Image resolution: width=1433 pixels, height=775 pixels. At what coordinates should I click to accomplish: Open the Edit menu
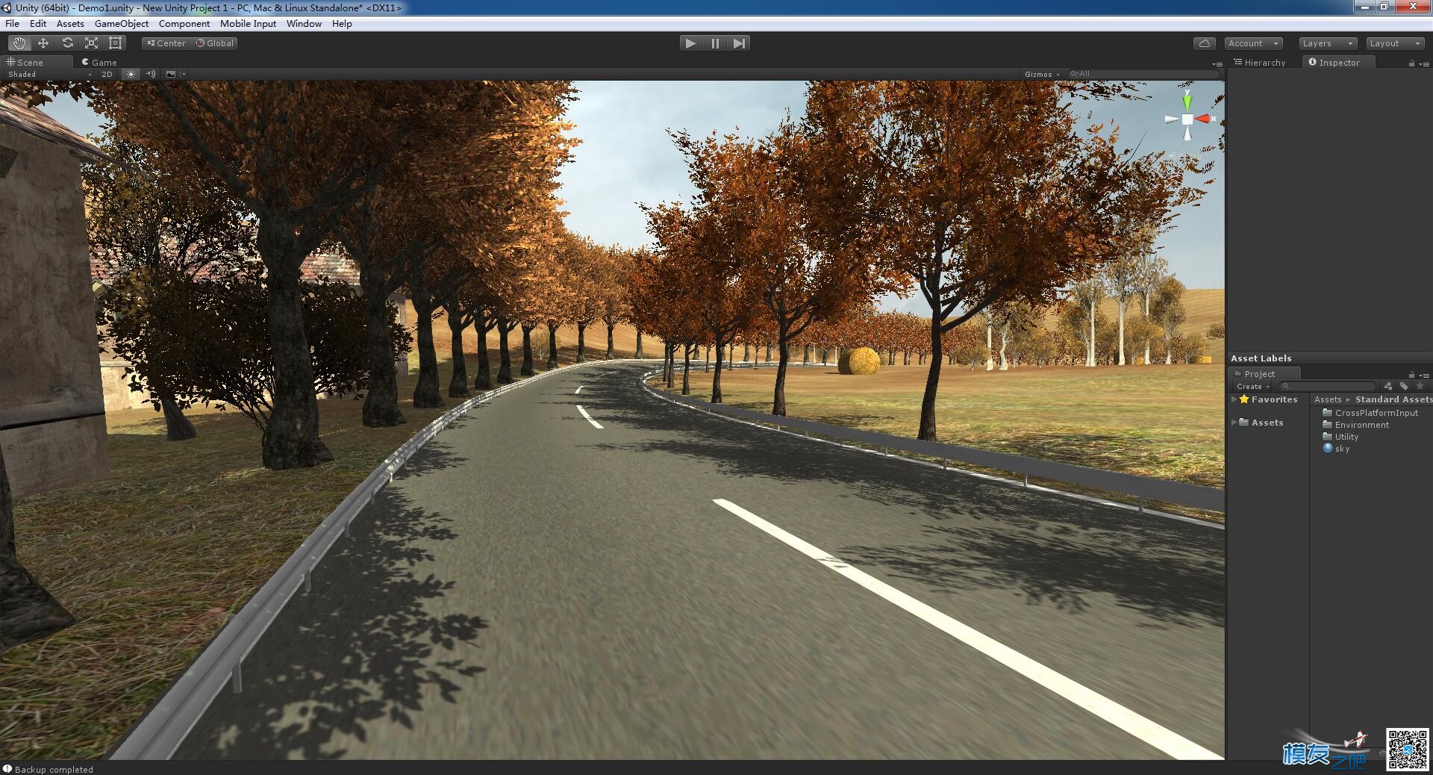tap(38, 24)
